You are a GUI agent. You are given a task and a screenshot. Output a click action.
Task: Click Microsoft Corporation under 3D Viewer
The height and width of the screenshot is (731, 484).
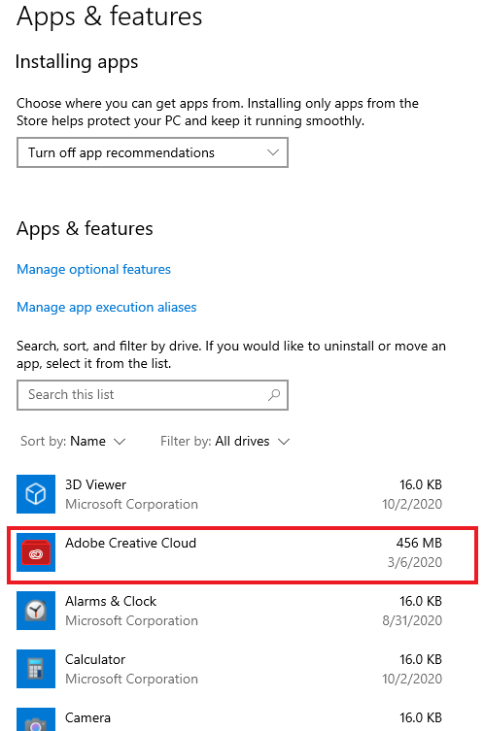[131, 505]
